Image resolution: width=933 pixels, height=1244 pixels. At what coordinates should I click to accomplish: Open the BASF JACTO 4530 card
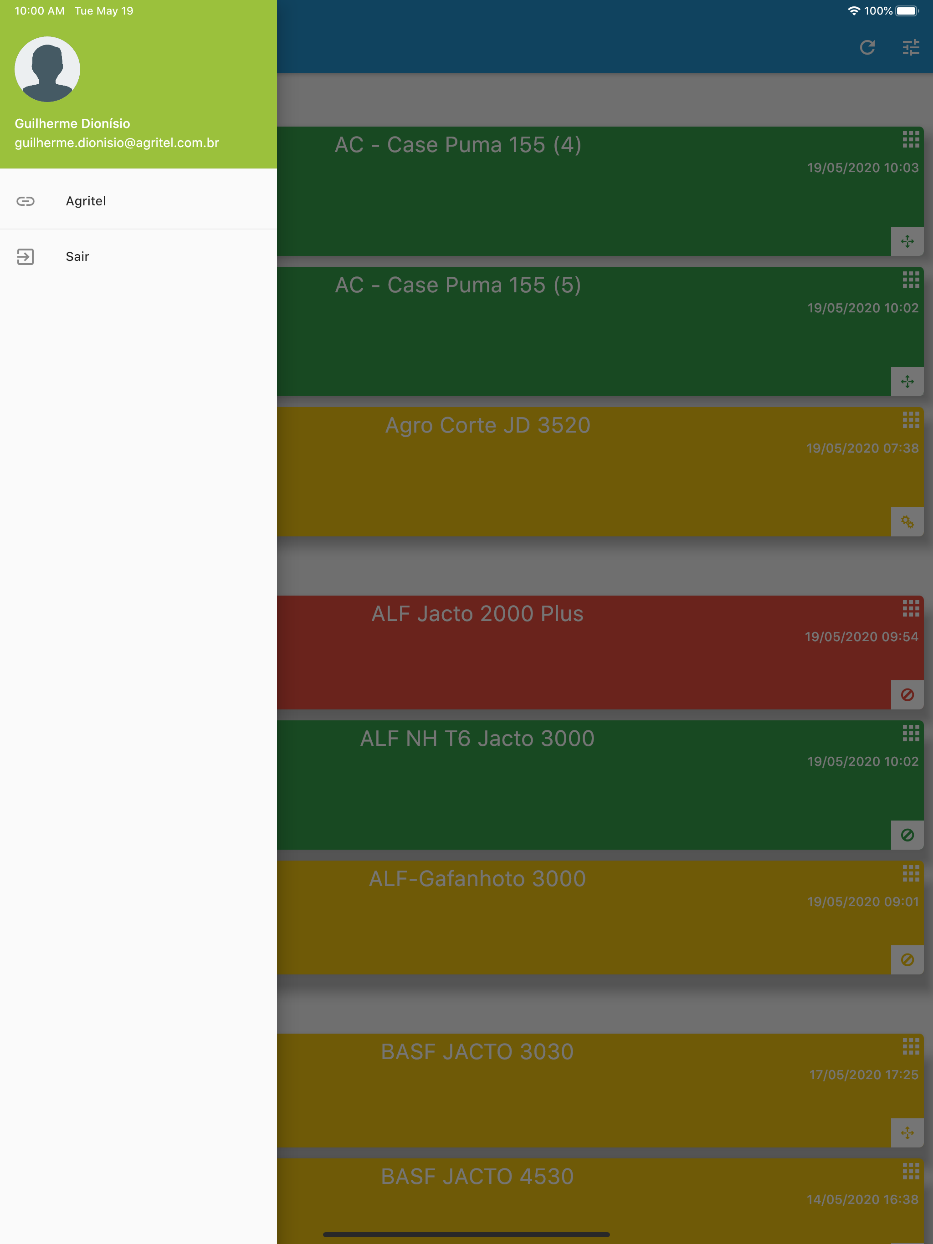coord(600,1201)
